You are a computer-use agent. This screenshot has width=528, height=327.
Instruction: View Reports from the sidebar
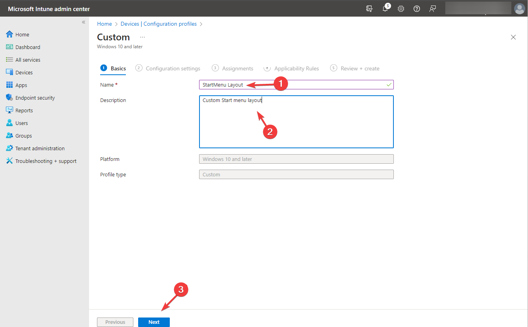(x=23, y=110)
